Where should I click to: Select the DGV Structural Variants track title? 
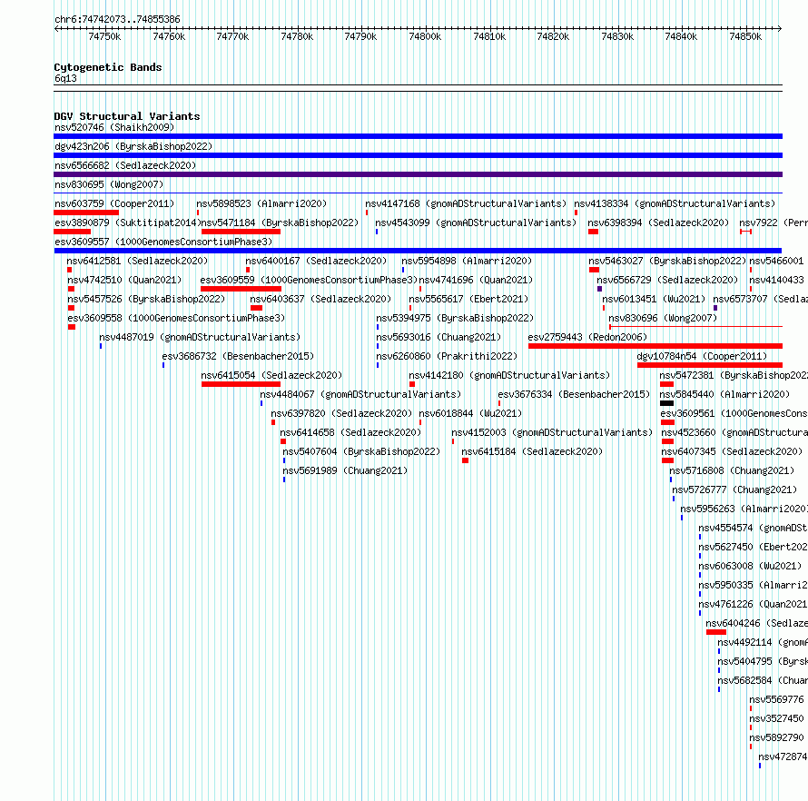pos(127,116)
